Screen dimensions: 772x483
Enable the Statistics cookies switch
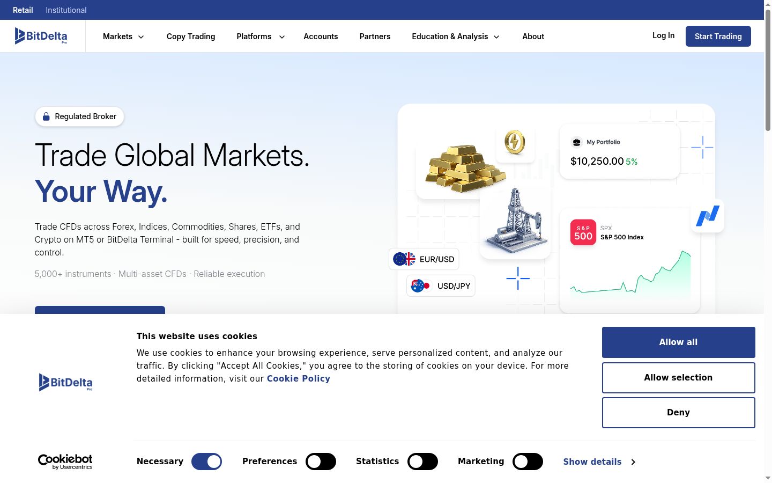pos(422,462)
